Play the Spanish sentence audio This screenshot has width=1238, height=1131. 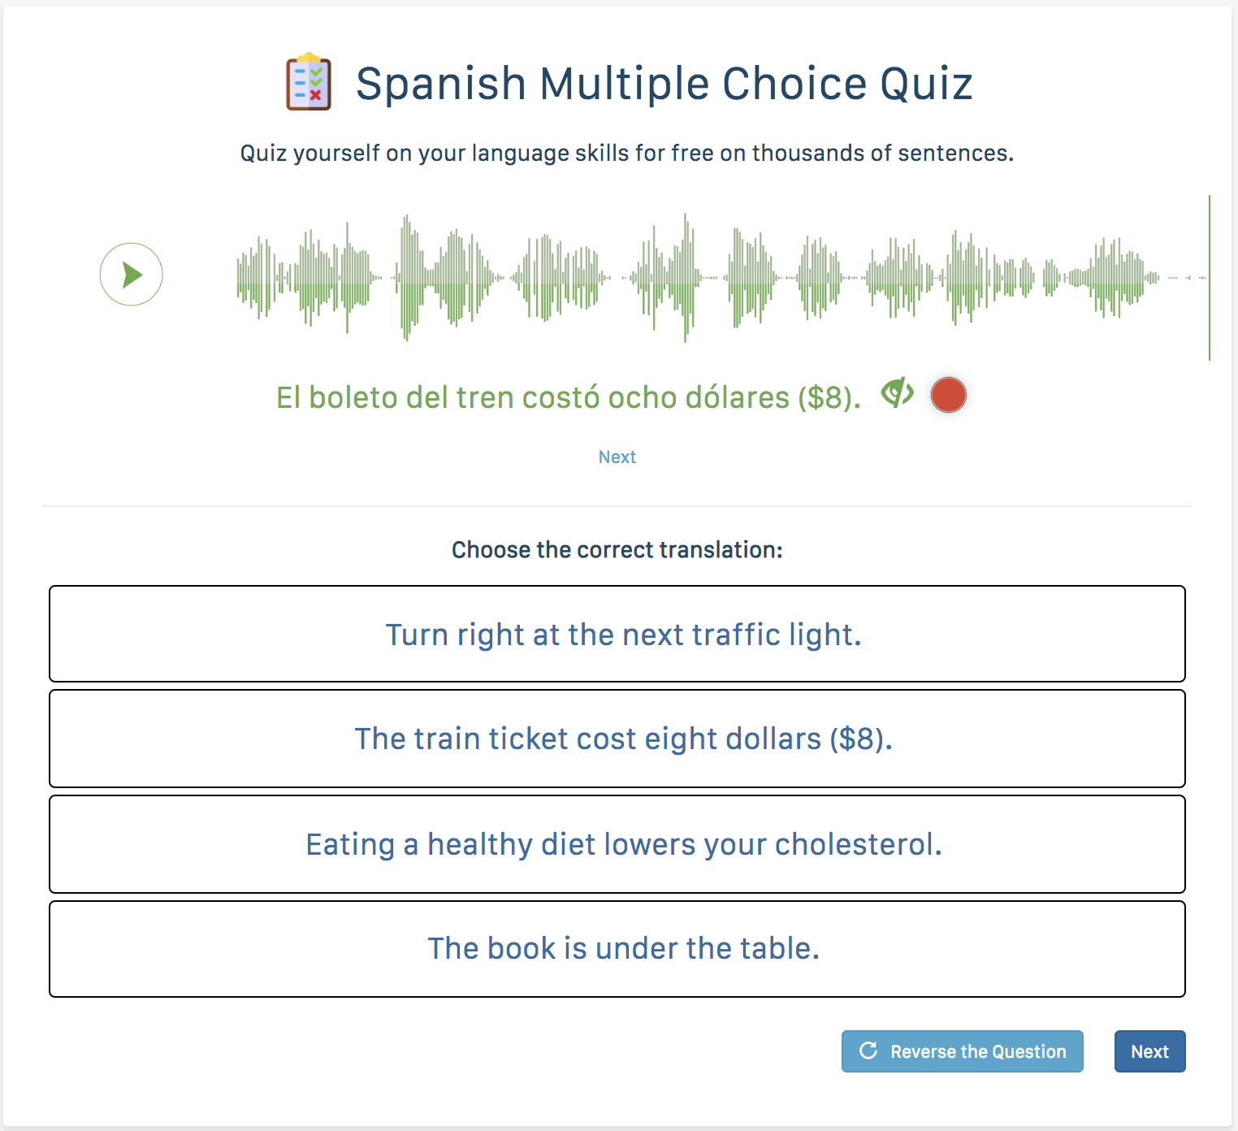(132, 275)
